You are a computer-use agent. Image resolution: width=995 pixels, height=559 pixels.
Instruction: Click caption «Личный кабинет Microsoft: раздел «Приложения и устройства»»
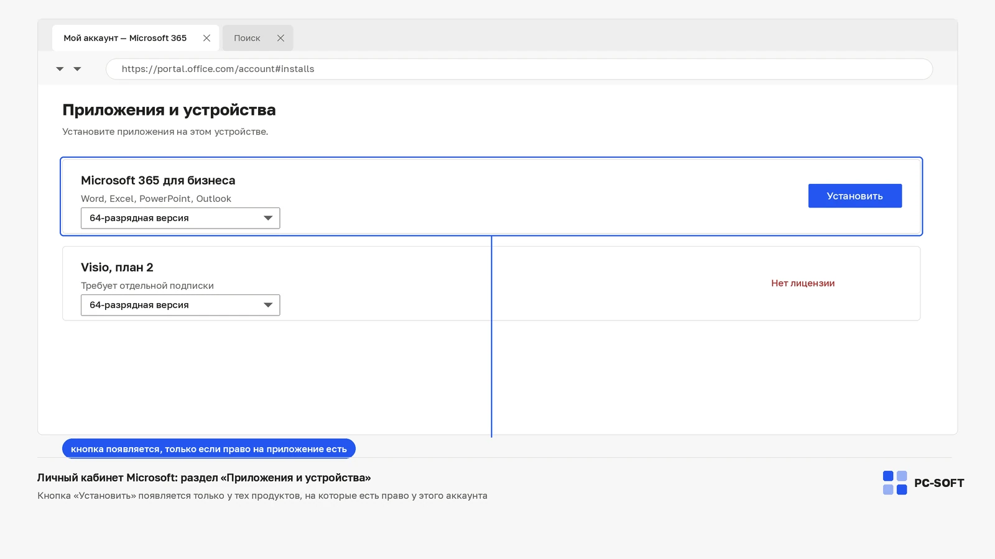(204, 478)
